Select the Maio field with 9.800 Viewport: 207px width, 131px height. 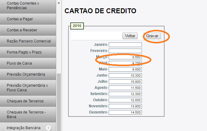pos(125,69)
